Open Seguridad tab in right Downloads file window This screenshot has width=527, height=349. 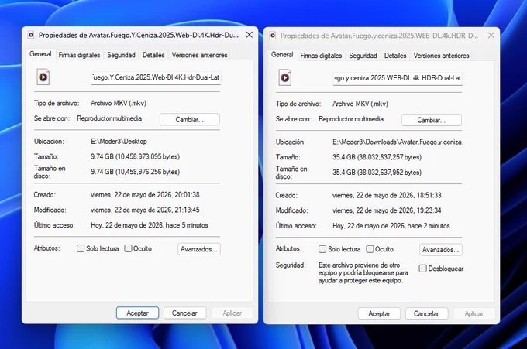tap(363, 56)
